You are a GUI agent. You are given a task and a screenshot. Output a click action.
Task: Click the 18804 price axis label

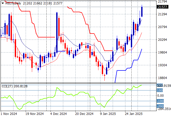(x=162, y=78)
